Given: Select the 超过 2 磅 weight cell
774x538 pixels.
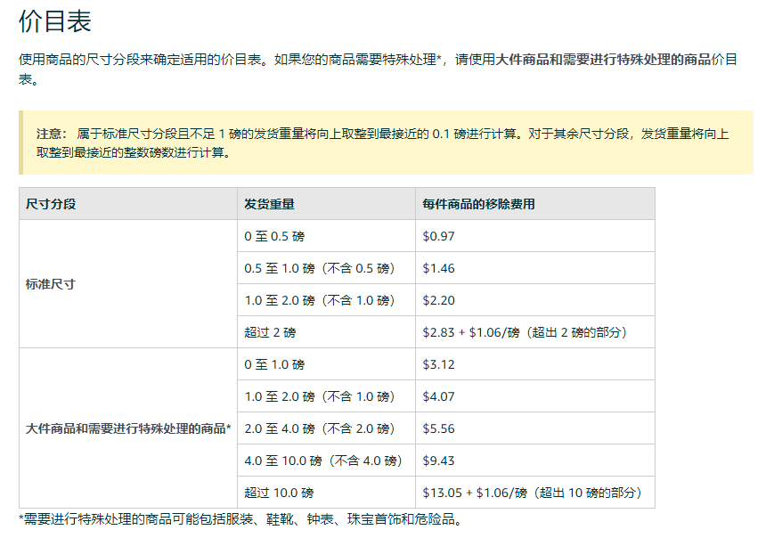Looking at the screenshot, I should [270, 332].
